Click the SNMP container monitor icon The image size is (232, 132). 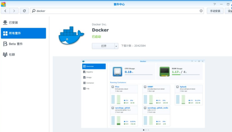point(145,87)
